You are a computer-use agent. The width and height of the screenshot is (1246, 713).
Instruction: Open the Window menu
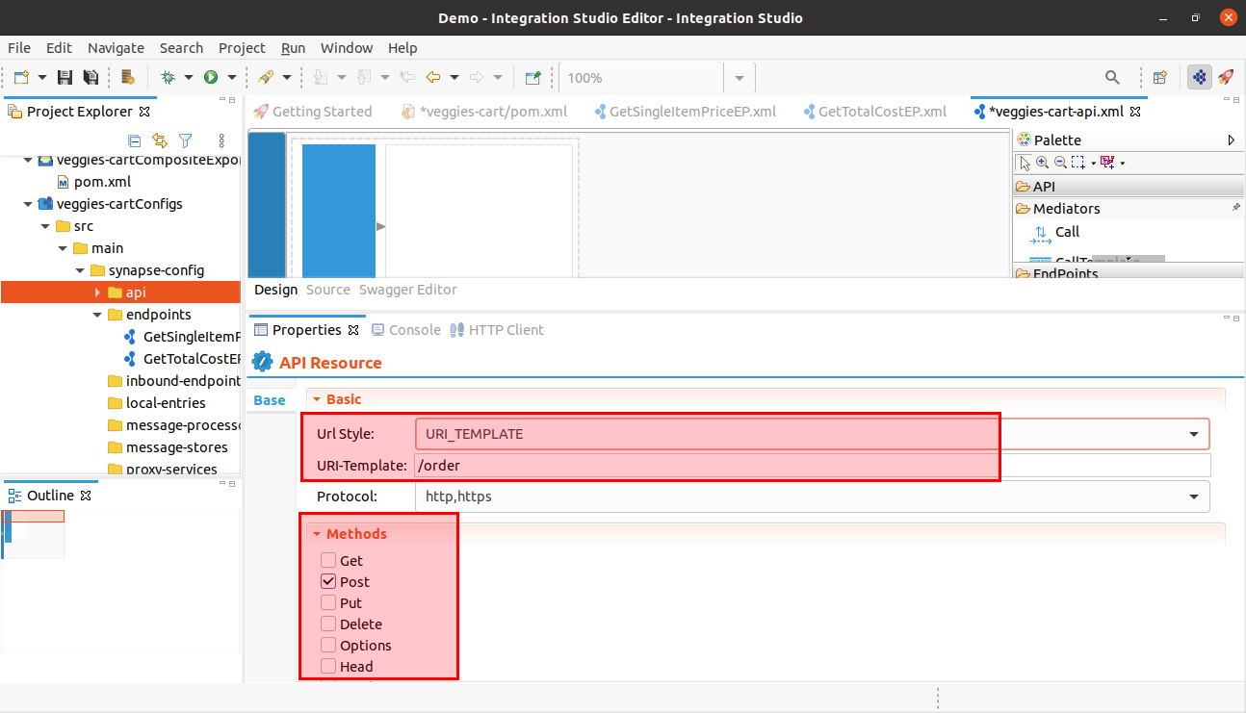[x=347, y=48]
